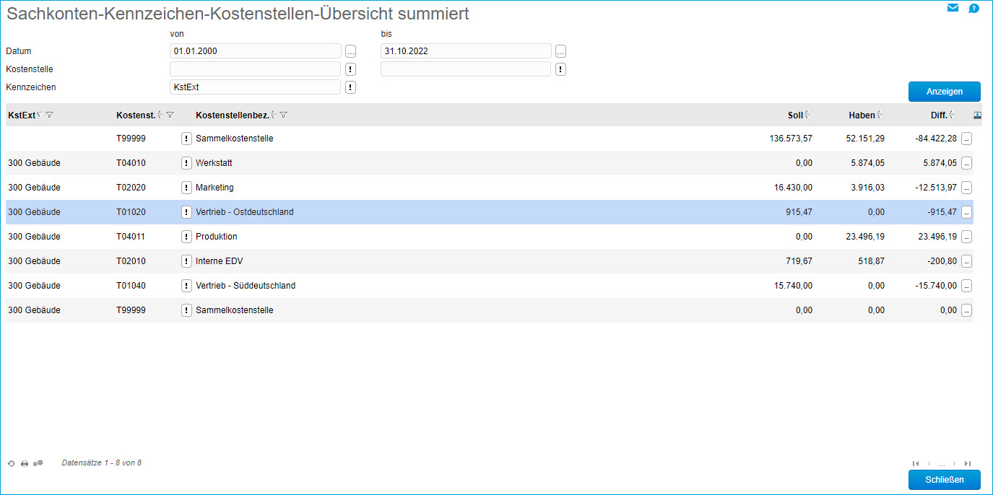
Task: Click the Haben value 23.496,19
Action: (865, 237)
